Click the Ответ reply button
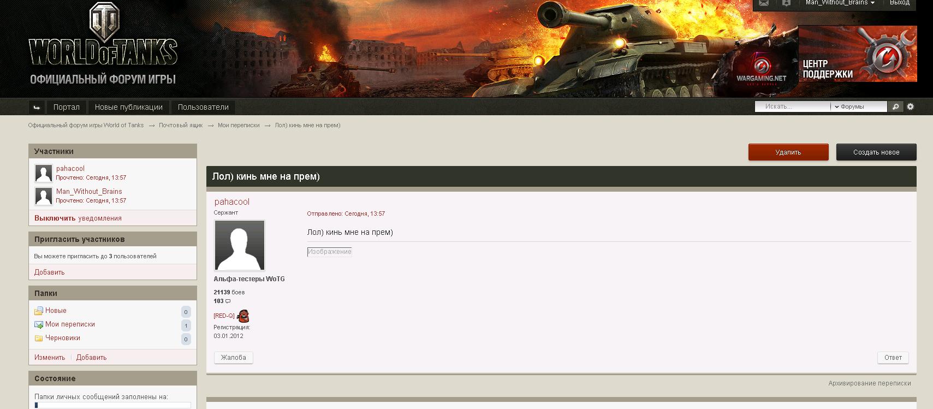933x409 pixels. click(x=893, y=358)
